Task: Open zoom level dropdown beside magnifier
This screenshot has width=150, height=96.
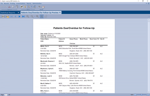Action: point(34,17)
